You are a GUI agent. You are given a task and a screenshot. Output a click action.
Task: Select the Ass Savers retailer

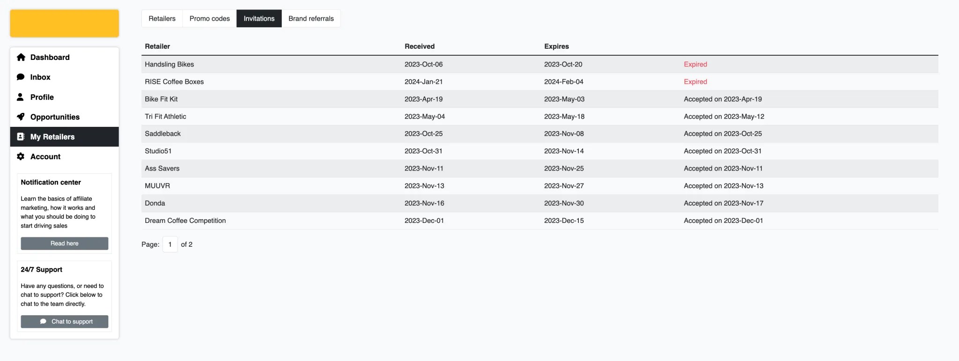pyautogui.click(x=162, y=168)
